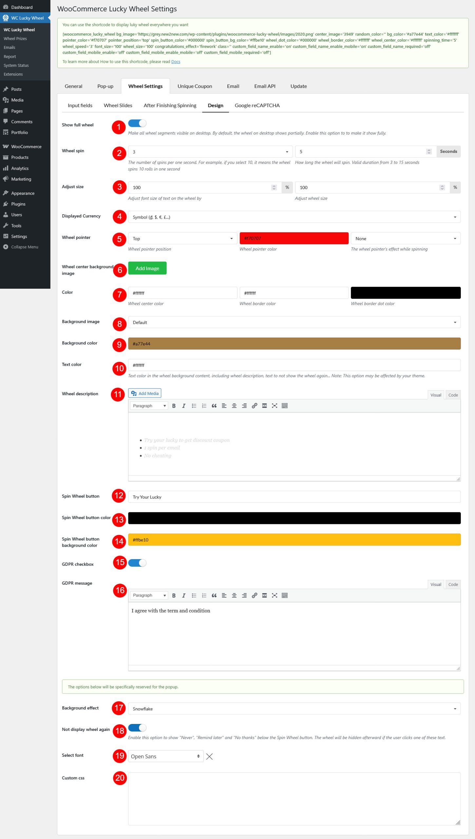Click Italic icon in GDPR message editor

point(183,595)
